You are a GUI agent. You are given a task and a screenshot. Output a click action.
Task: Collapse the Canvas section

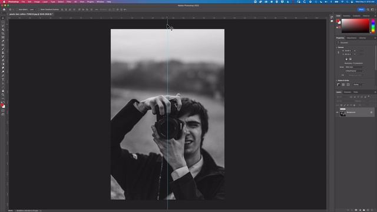pos(336,47)
